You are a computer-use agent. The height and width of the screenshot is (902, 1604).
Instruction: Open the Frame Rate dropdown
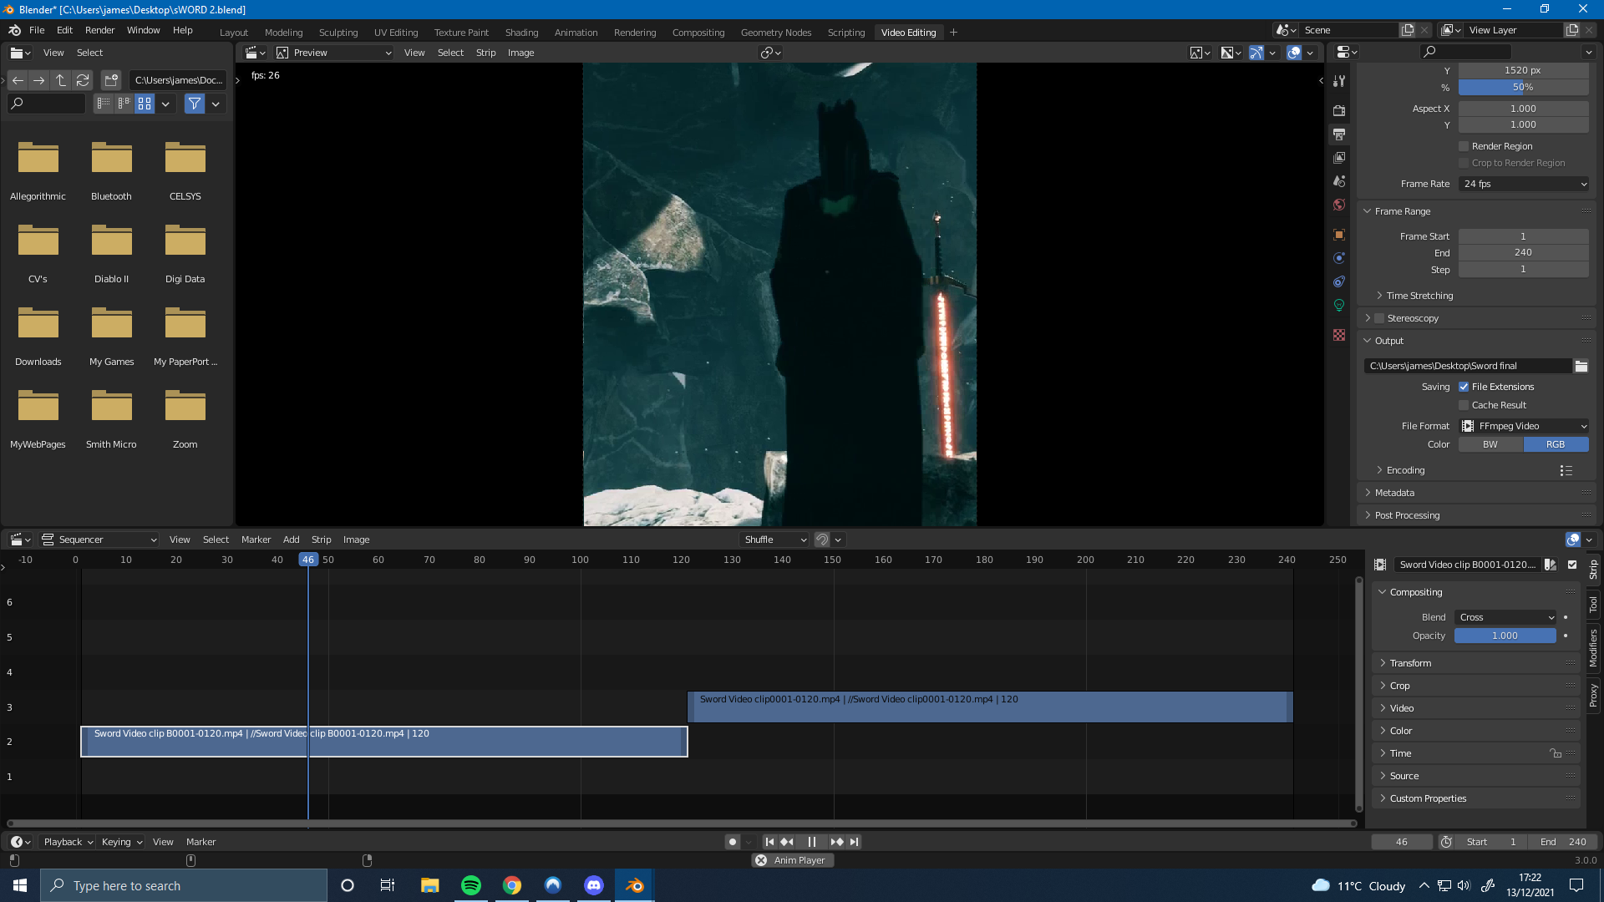(x=1524, y=184)
